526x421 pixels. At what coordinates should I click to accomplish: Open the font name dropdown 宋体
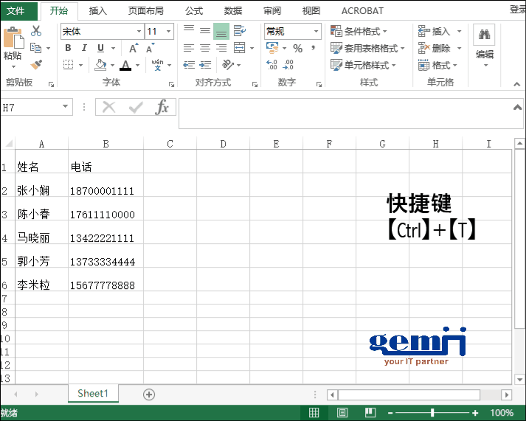(139, 32)
